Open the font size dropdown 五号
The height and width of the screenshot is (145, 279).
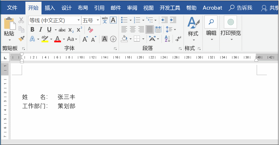[x=98, y=20]
